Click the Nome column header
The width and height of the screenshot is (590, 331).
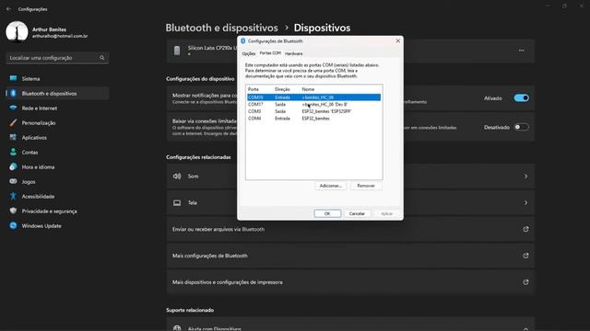coord(308,89)
